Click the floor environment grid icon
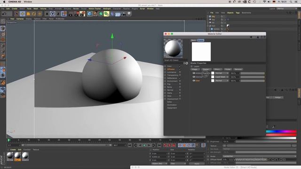The width and height of the screenshot is (301, 169). click(118, 14)
